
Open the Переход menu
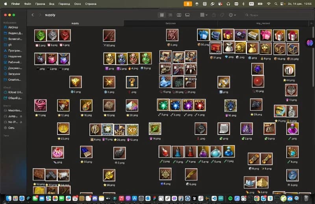click(64, 4)
